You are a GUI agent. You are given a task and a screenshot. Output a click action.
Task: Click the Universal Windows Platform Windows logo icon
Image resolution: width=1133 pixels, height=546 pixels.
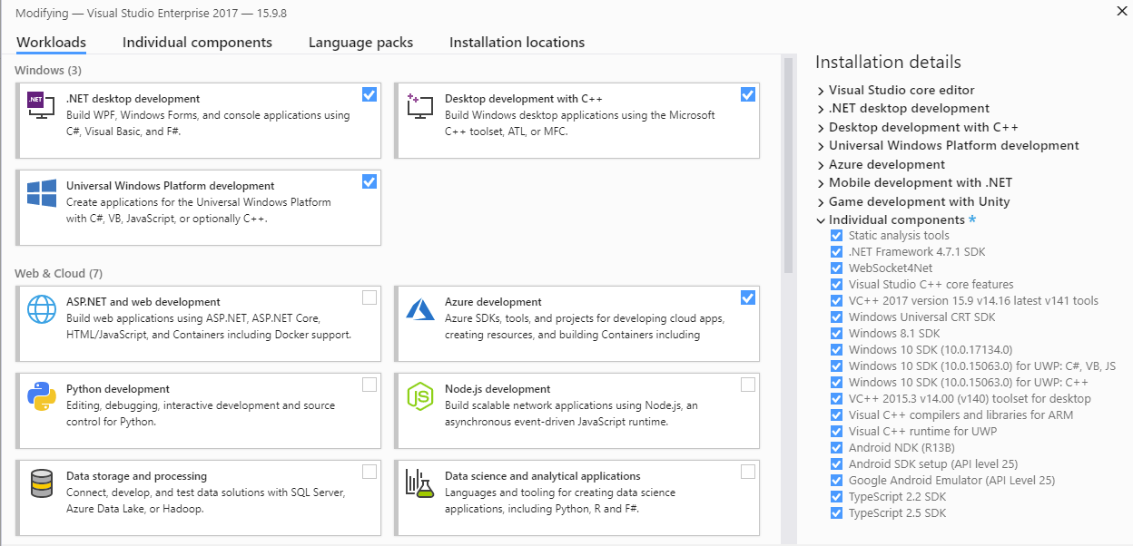coord(42,193)
